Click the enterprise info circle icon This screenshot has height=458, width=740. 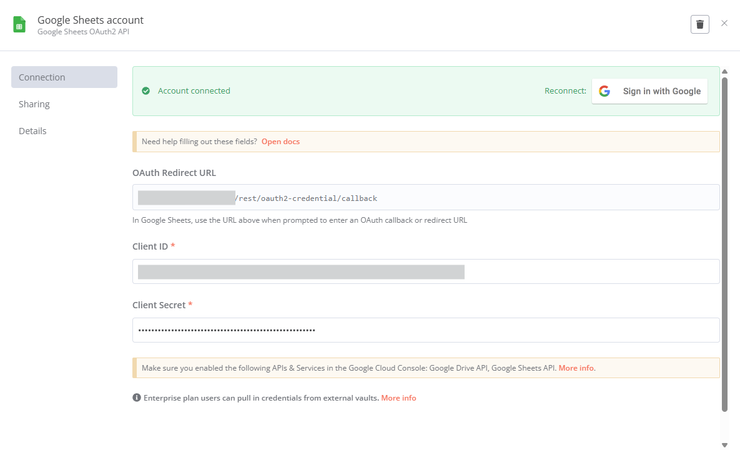click(x=137, y=397)
